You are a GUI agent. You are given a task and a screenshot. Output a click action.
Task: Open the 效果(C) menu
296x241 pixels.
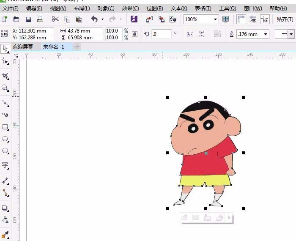click(x=130, y=8)
